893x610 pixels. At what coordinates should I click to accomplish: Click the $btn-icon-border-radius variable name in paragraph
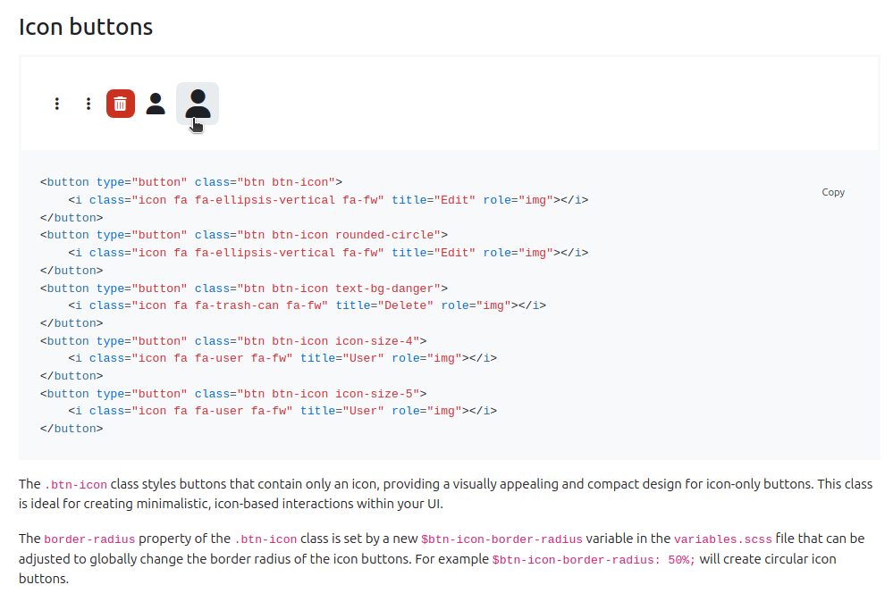pos(501,539)
